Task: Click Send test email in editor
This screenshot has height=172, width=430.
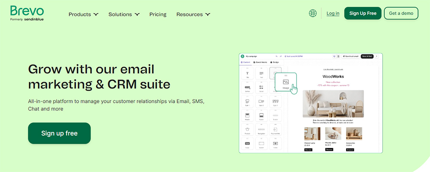Action: [350, 56]
